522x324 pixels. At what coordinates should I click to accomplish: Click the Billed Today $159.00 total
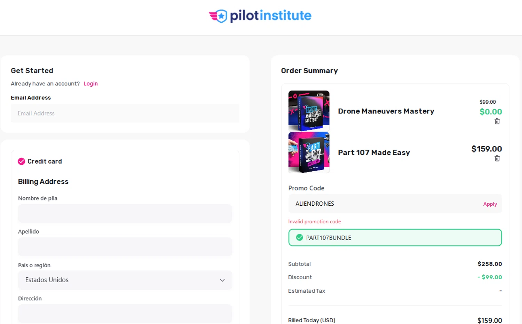click(490, 320)
